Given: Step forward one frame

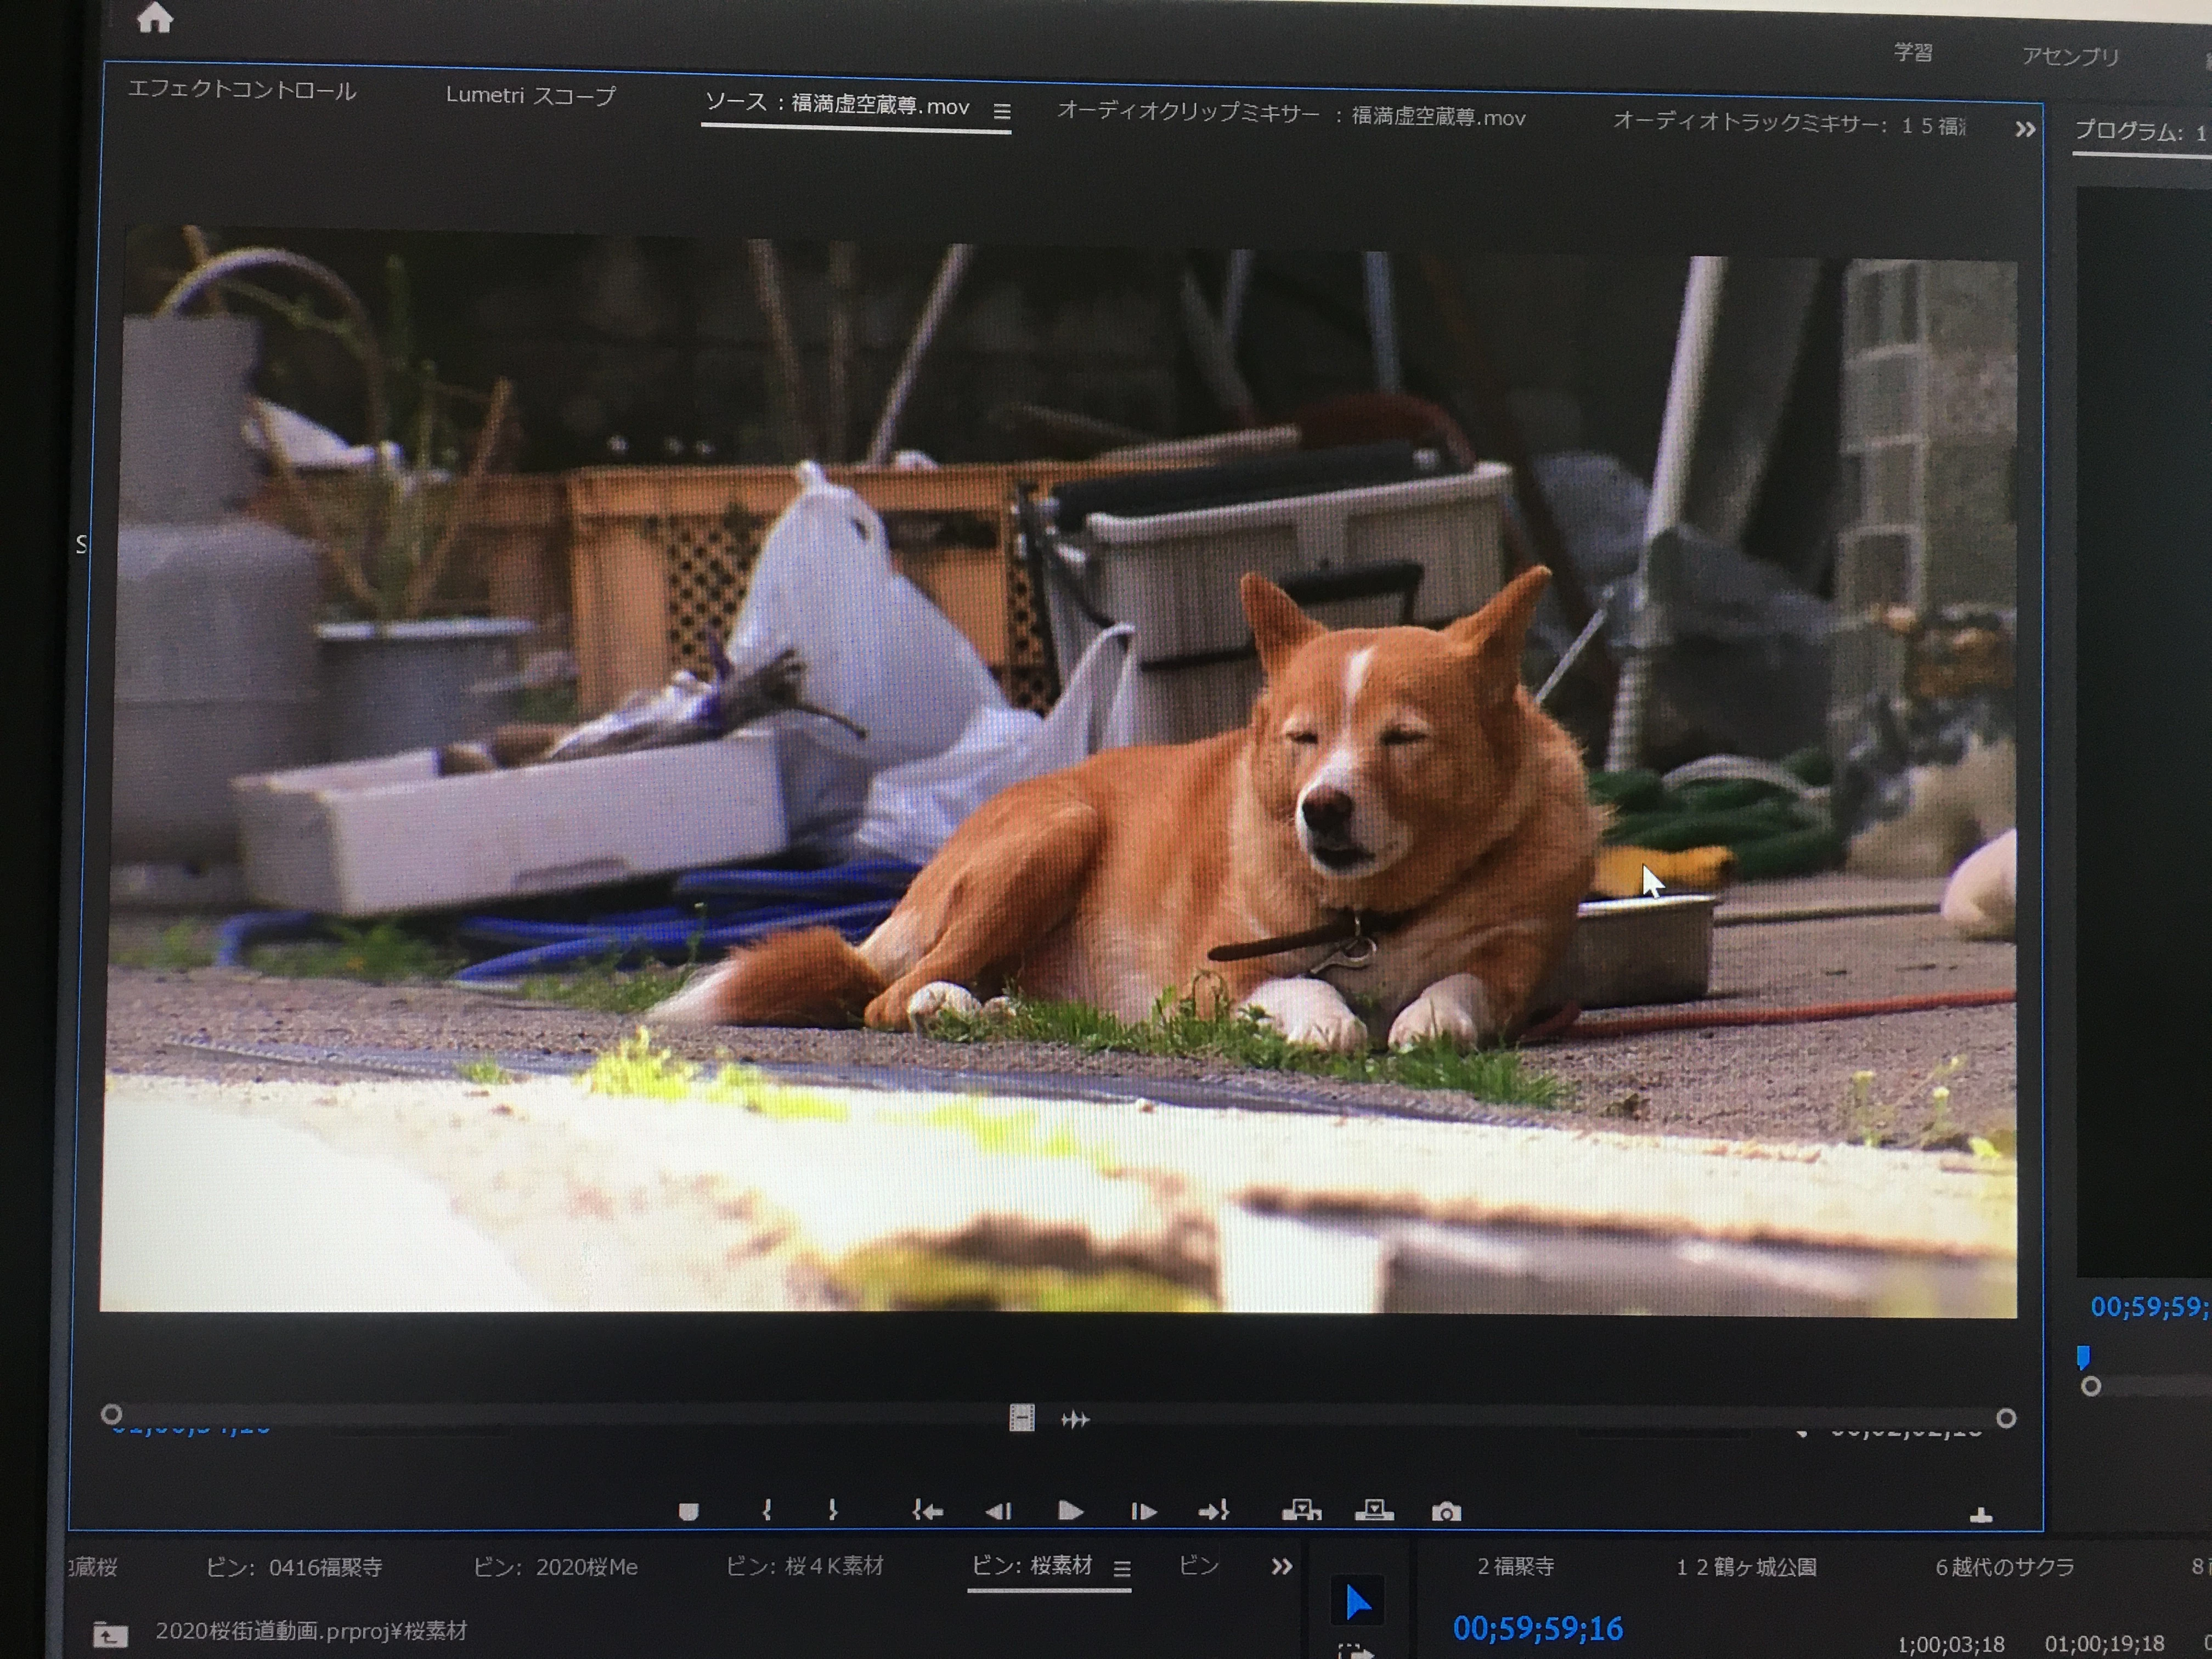Looking at the screenshot, I should (x=1143, y=1511).
